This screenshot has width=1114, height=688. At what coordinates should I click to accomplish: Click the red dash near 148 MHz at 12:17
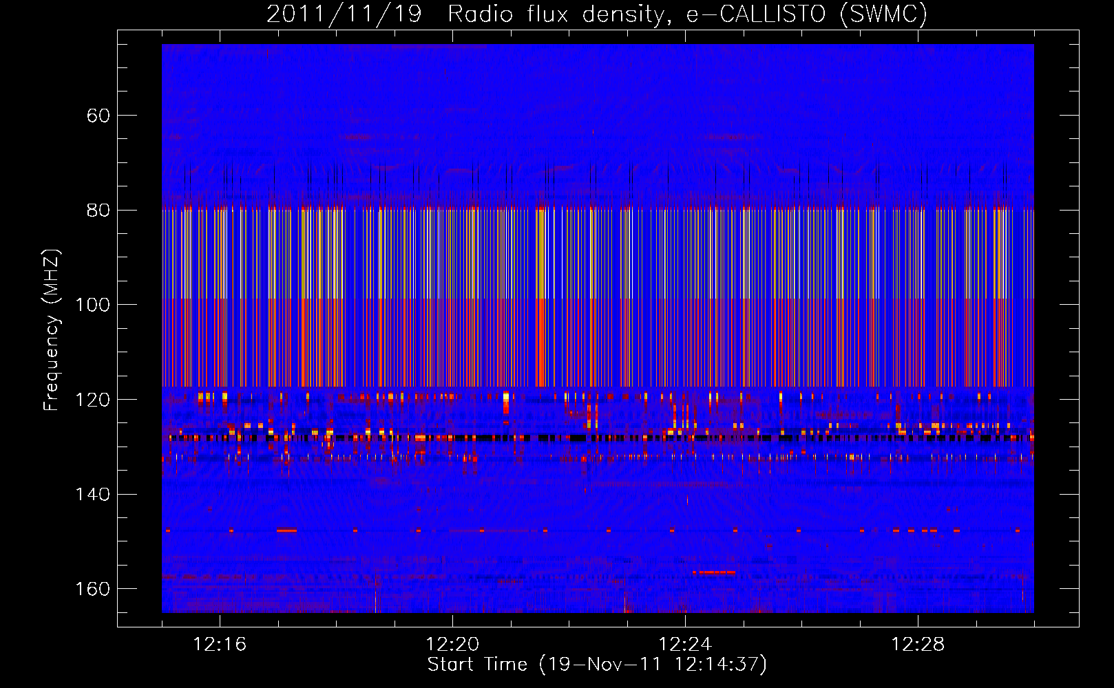pyautogui.click(x=287, y=530)
